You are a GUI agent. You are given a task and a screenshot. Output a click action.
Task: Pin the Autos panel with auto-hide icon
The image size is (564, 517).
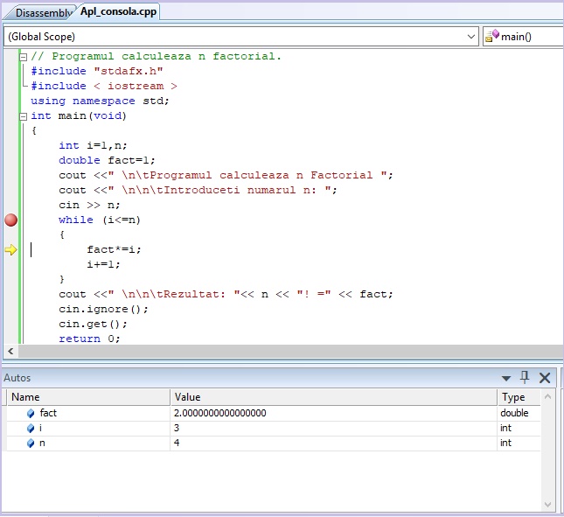525,378
